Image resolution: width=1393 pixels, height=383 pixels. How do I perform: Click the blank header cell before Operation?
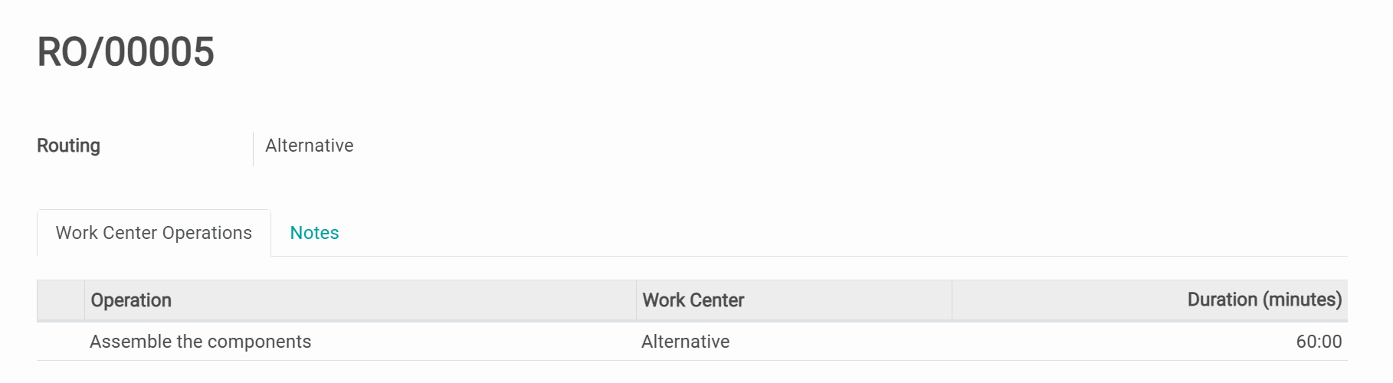coord(61,300)
